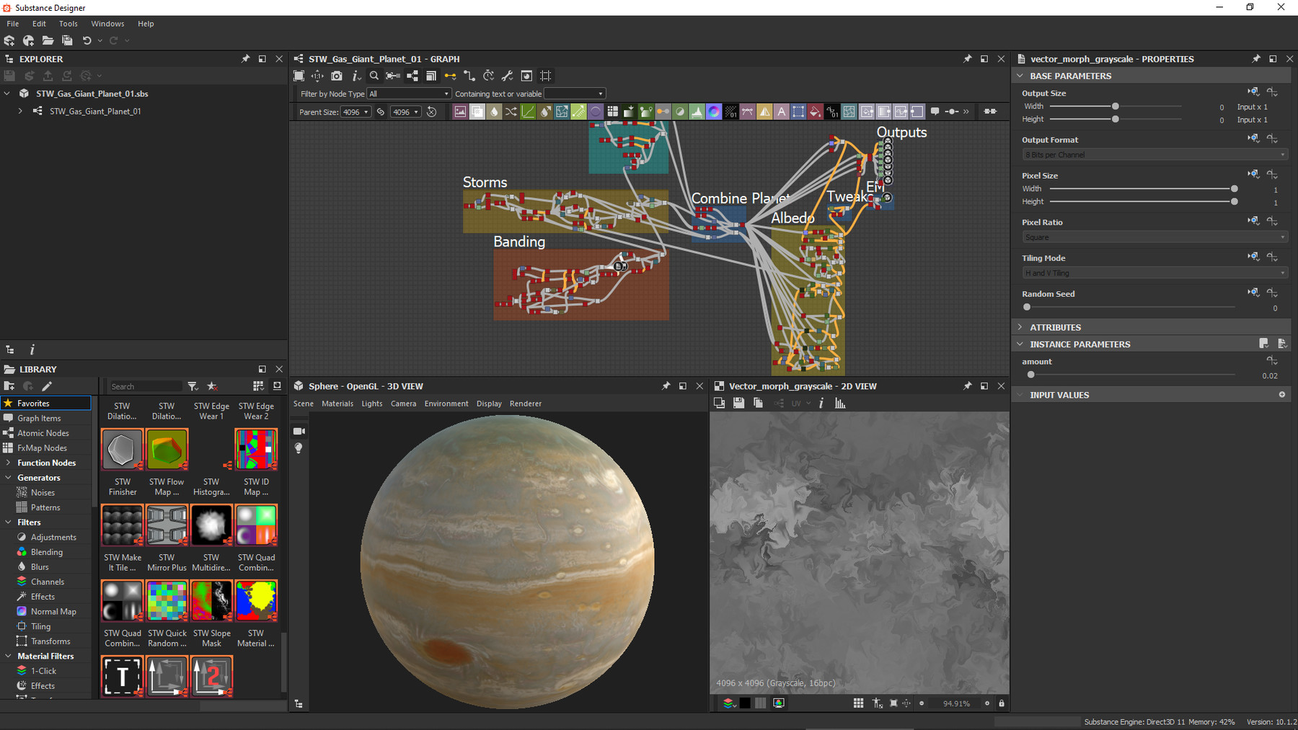This screenshot has height=730, width=1298.
Task: Select the graph search magnifier tool
Action: pyautogui.click(x=374, y=75)
